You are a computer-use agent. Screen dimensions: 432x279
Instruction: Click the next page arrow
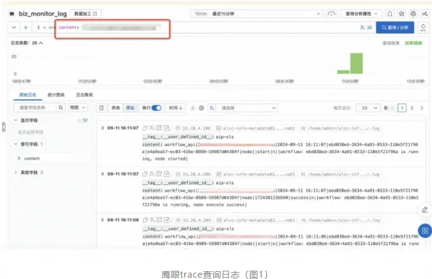pyautogui.click(x=422, y=108)
